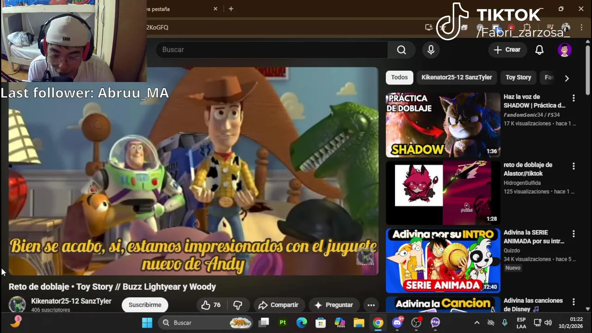Open Alastor reto de doblaje thumbnail
This screenshot has height=333, width=592.
pyautogui.click(x=443, y=193)
